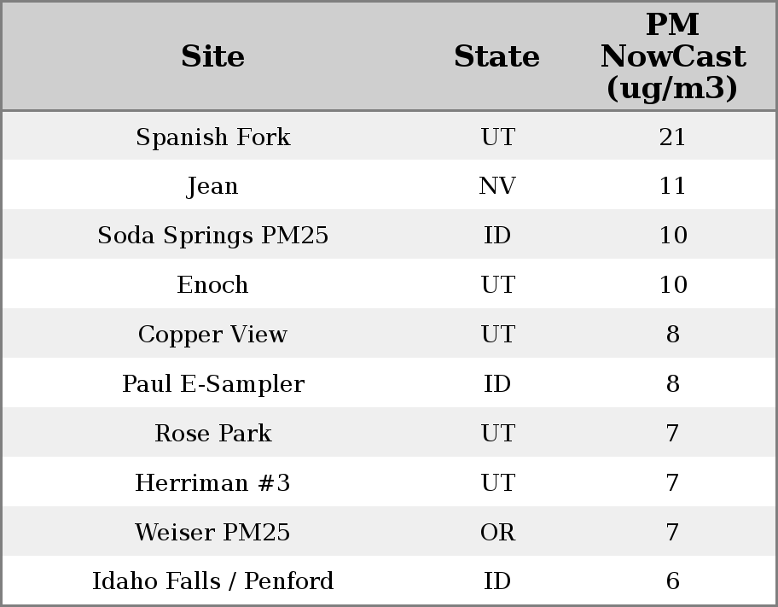Click the Rose Park site name
778x607 pixels.
[213, 434]
